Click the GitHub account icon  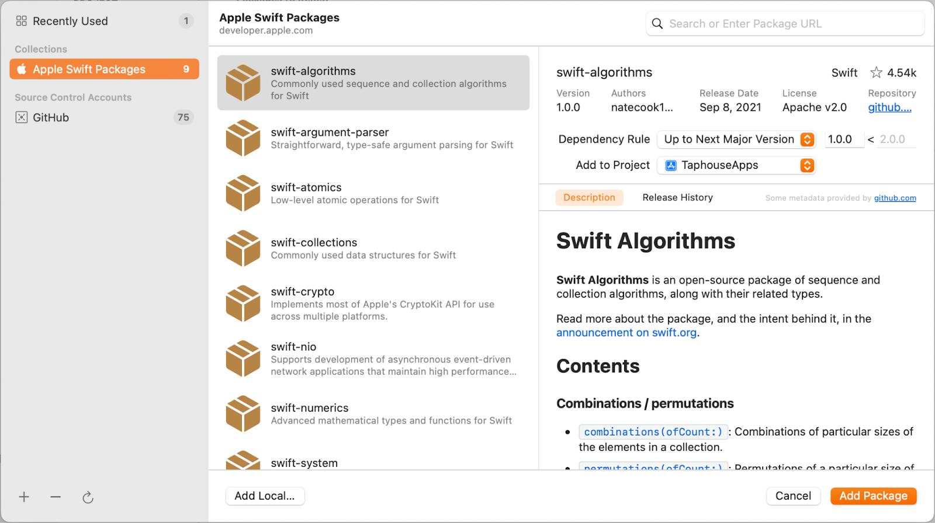22,117
